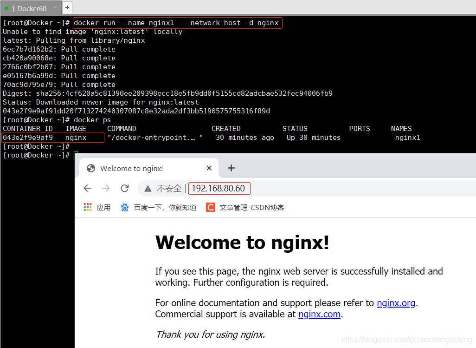Click the full container hash 043e2f9e9af91dd2… line
476x348 pixels.
pyautogui.click(x=136, y=111)
